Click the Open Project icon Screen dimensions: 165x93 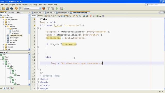coord(7,8)
